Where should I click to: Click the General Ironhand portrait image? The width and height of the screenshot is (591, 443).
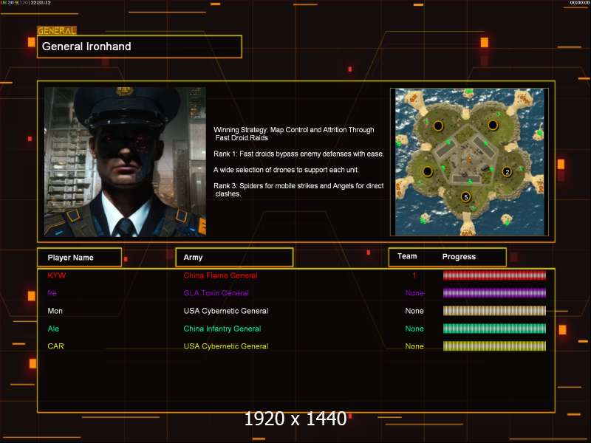[x=125, y=162]
